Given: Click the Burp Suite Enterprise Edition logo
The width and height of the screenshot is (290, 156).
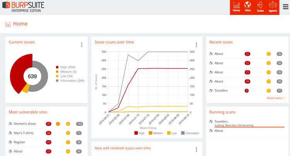Looking at the screenshot, I should click(23, 7).
